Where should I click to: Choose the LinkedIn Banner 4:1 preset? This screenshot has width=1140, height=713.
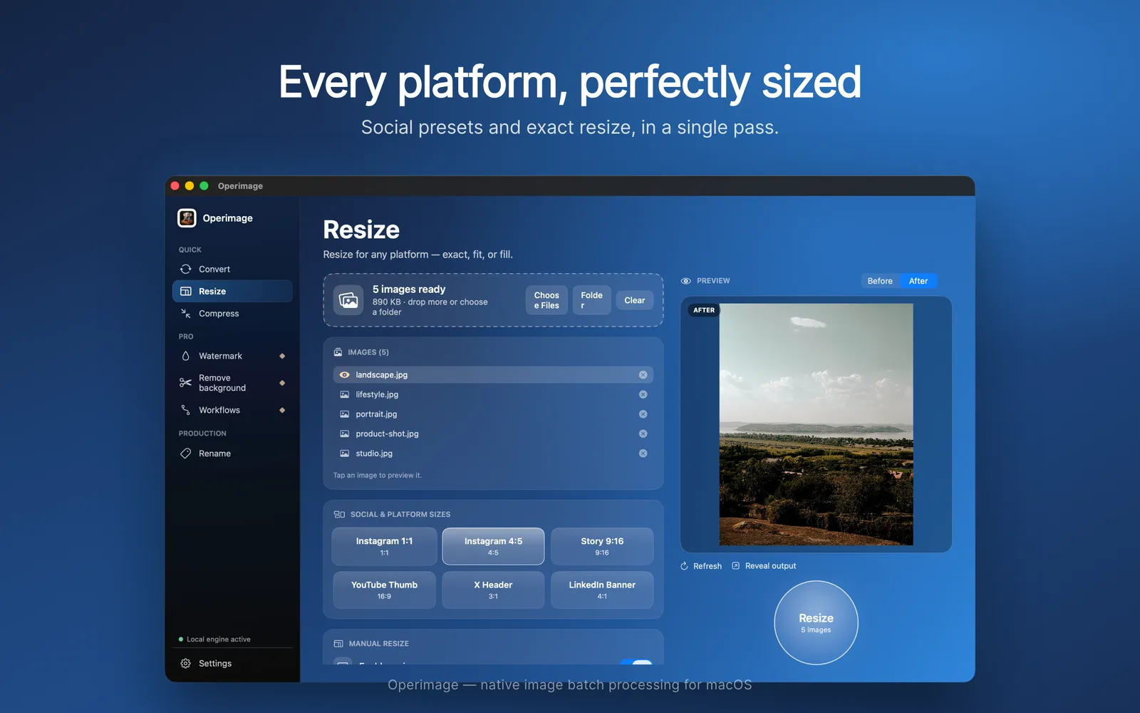[602, 590]
